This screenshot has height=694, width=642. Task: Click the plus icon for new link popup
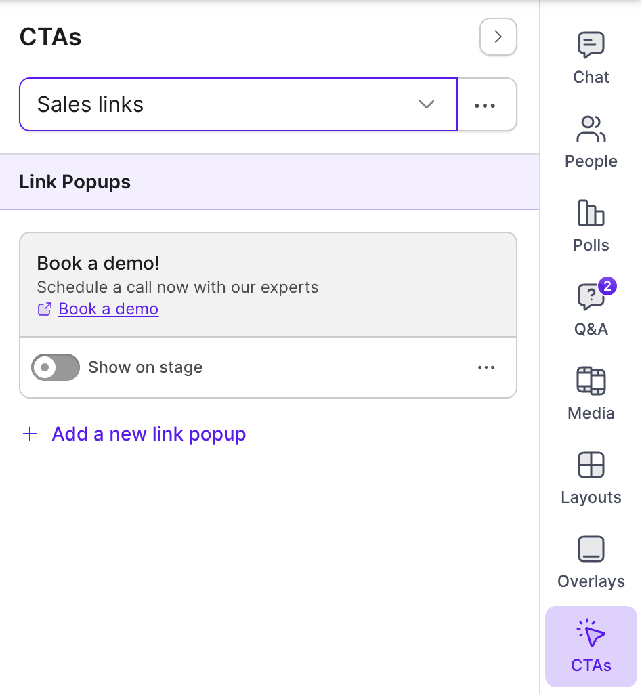tap(30, 434)
